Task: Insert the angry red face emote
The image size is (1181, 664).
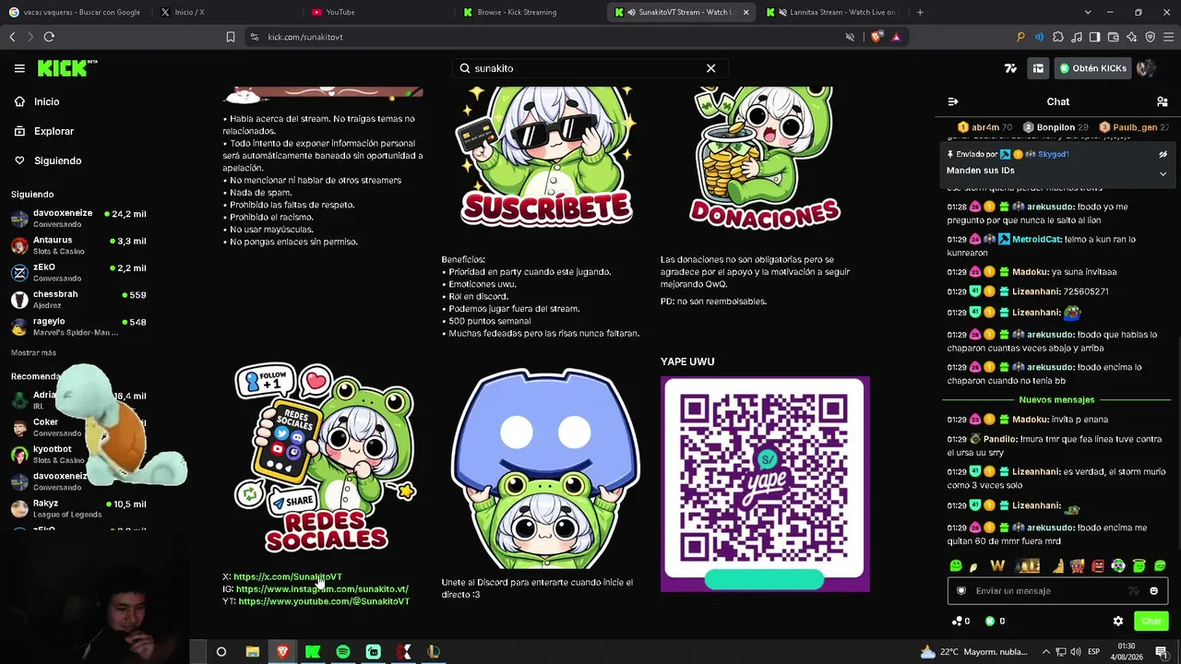Action: [1098, 565]
